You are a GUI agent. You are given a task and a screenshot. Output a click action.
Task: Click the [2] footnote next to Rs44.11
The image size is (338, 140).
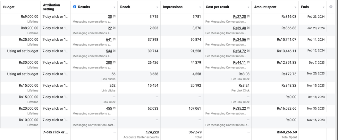[x=248, y=62]
